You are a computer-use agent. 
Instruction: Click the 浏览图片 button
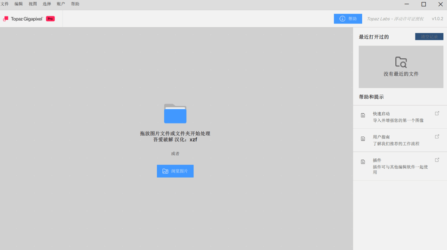(x=175, y=171)
